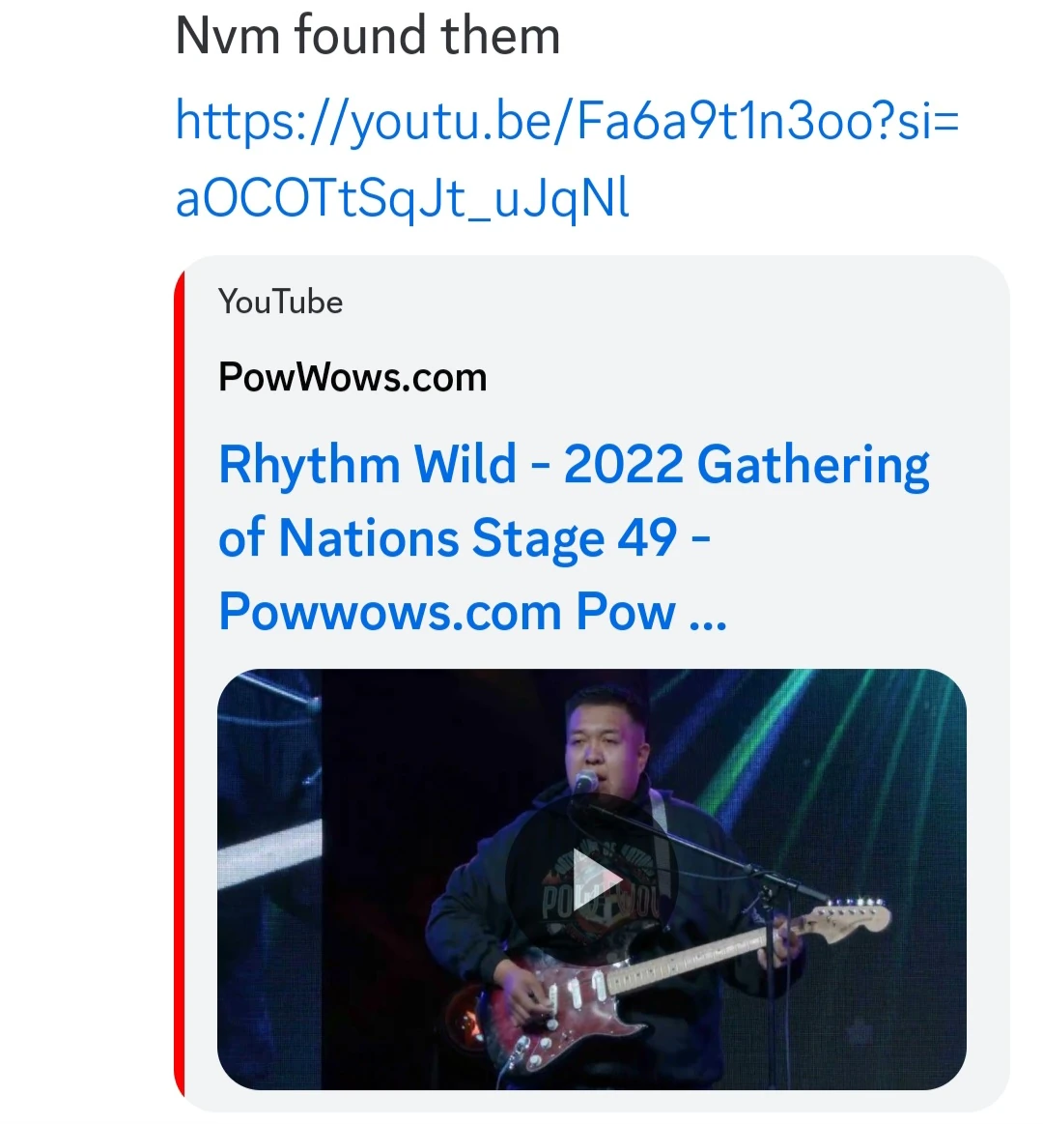Click "2022" in the video title
Image resolution: width=1043 pixels, height=1124 pixels.
coord(623,465)
